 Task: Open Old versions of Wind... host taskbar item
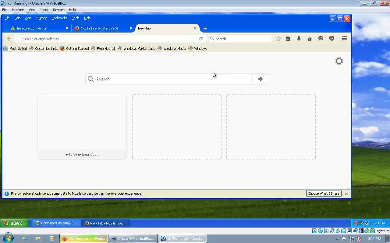(x=84, y=238)
